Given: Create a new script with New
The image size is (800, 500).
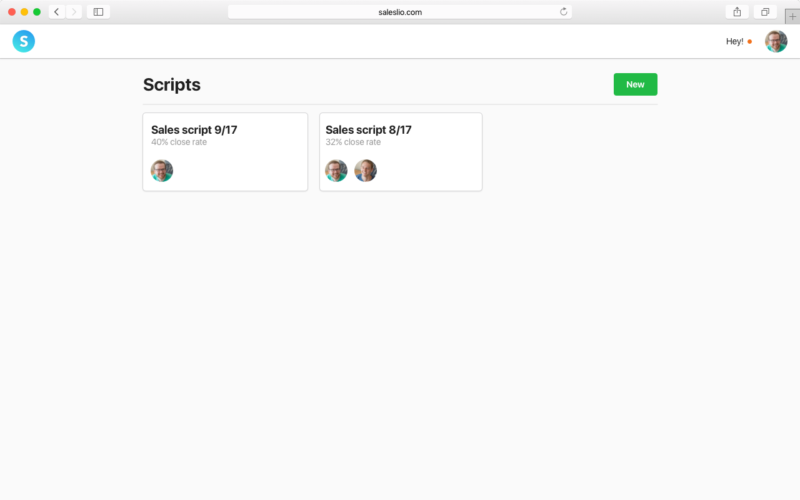Looking at the screenshot, I should coord(635,84).
